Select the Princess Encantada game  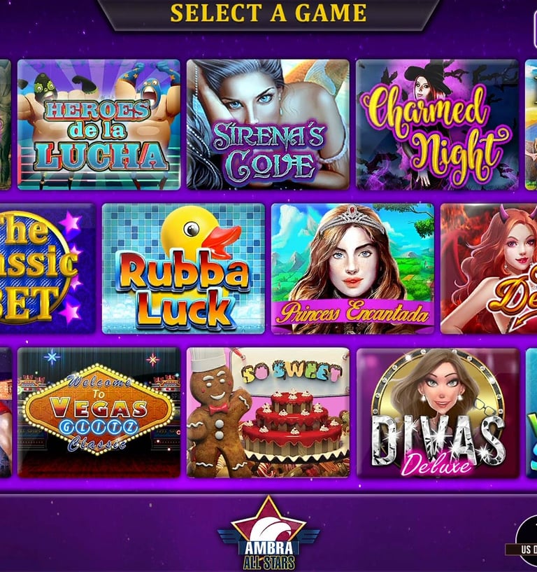click(x=352, y=268)
